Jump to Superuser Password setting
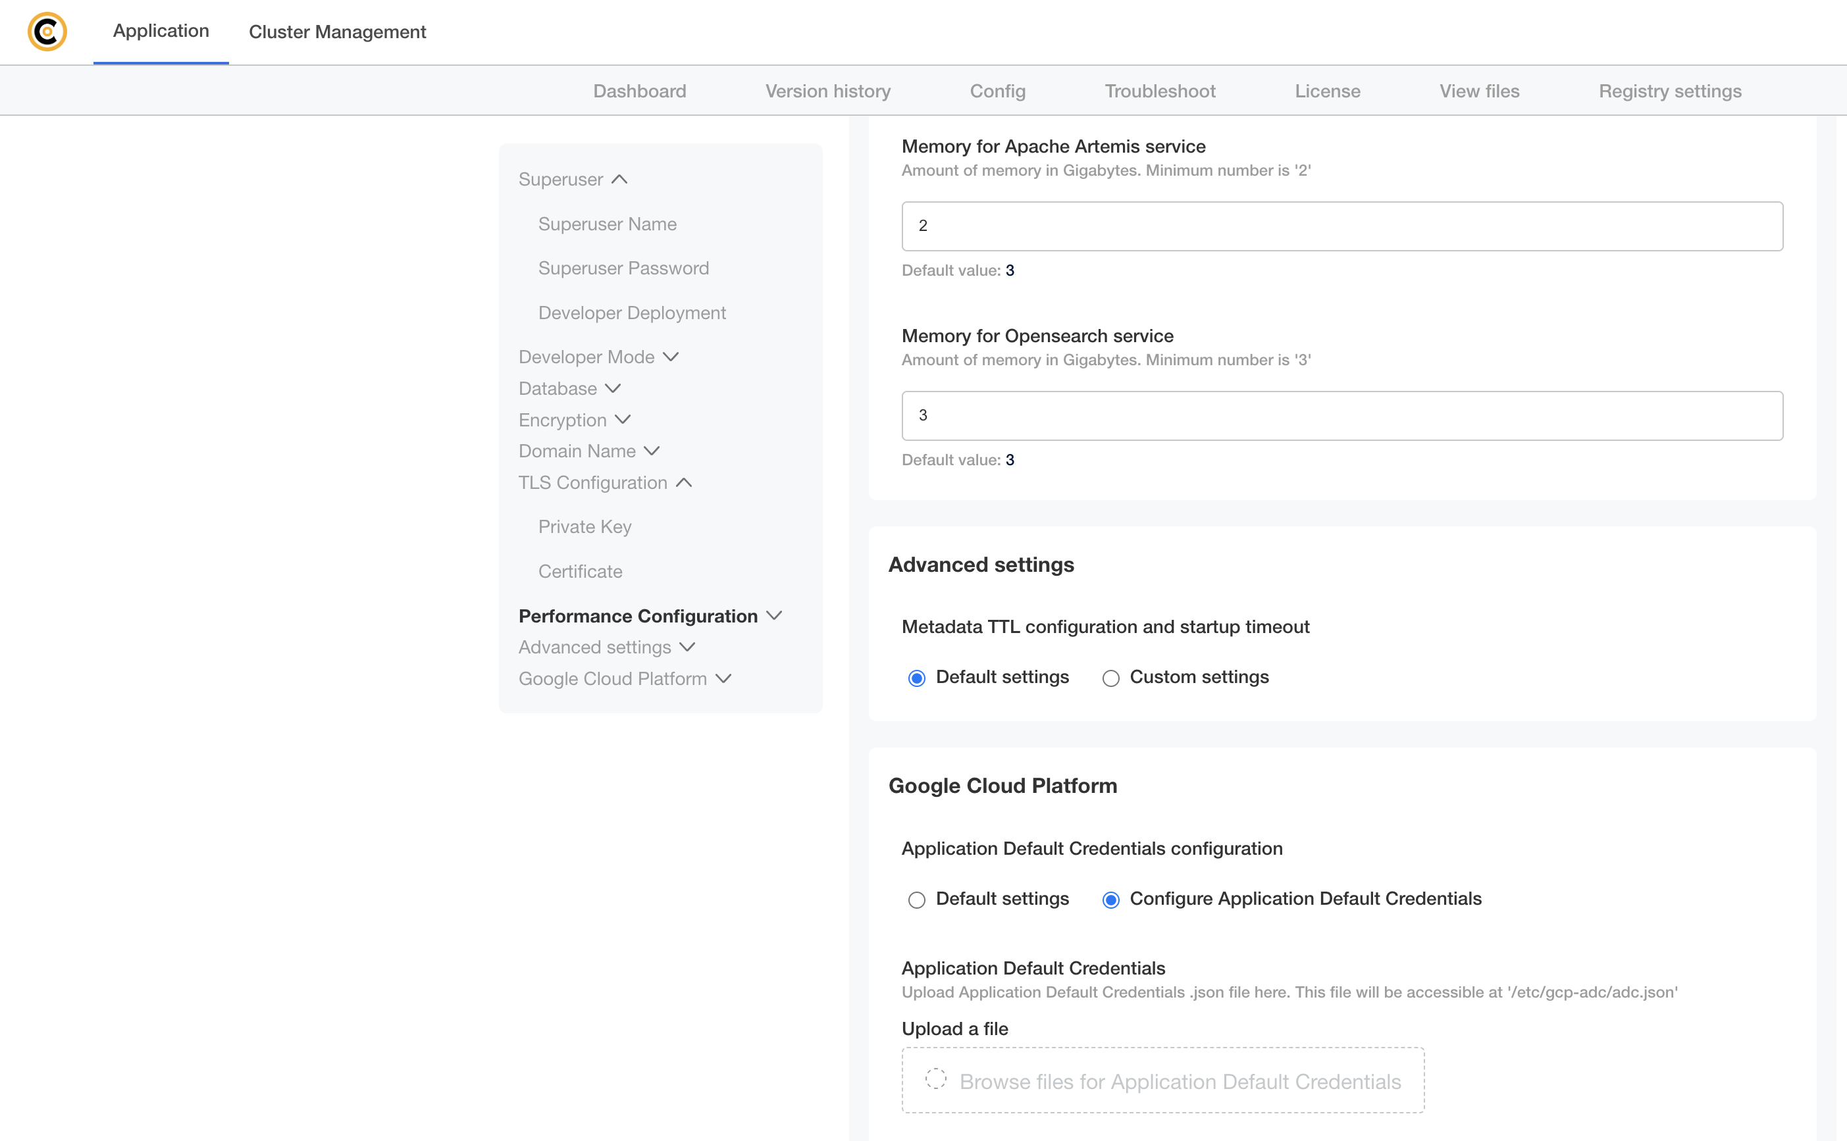The width and height of the screenshot is (1847, 1141). tap(623, 268)
